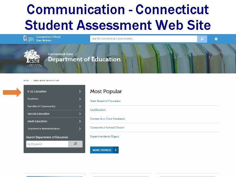
Task: Focus the Search Connecticut Government field
Action: (x=144, y=39)
